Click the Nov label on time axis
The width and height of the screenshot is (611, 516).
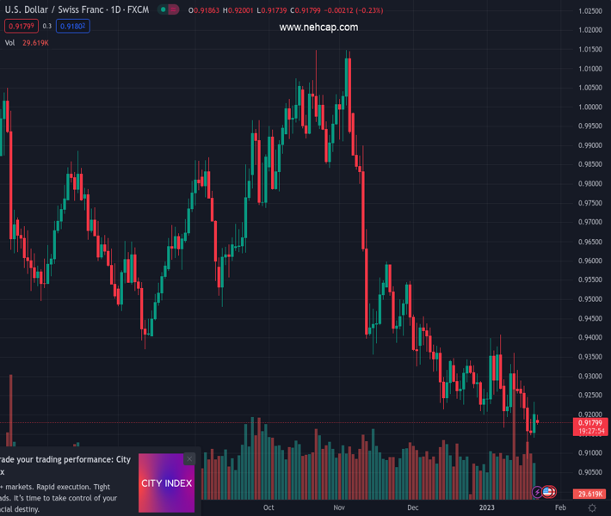[x=340, y=507]
